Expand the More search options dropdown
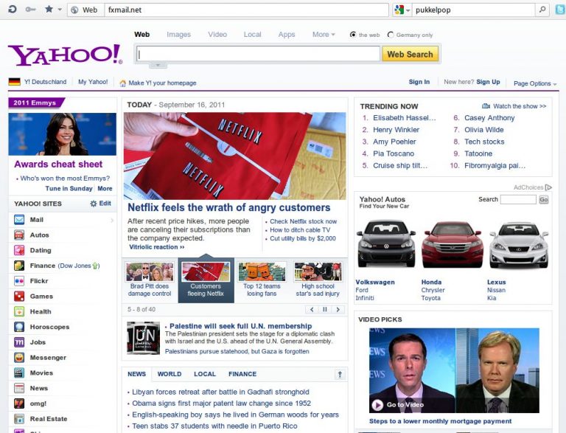The width and height of the screenshot is (566, 433). point(324,35)
